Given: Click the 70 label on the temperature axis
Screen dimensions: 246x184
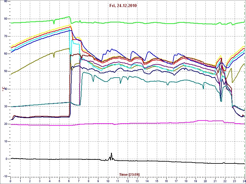Looking at the screenshot, I should (x=6, y=36).
